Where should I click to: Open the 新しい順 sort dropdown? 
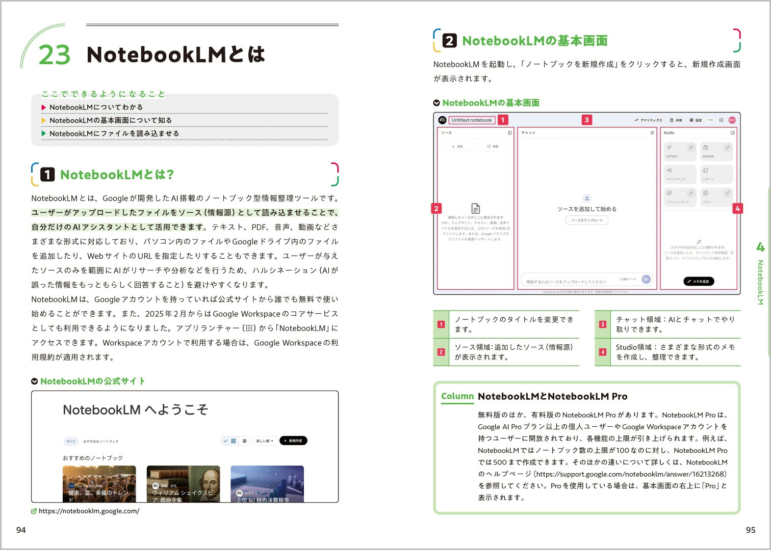(x=265, y=441)
